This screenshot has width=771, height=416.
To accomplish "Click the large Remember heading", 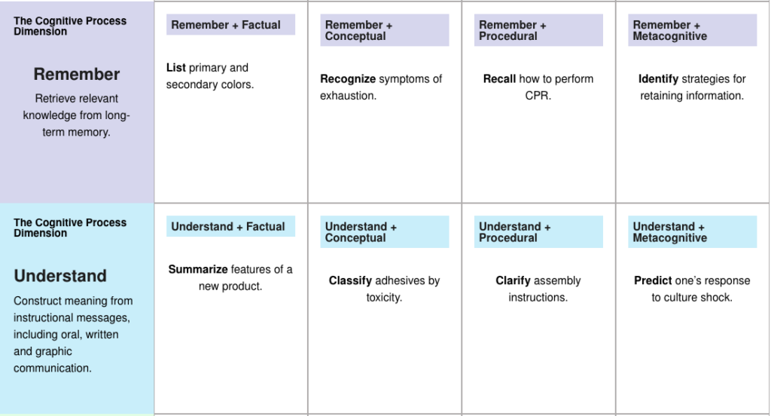I will tap(77, 75).
